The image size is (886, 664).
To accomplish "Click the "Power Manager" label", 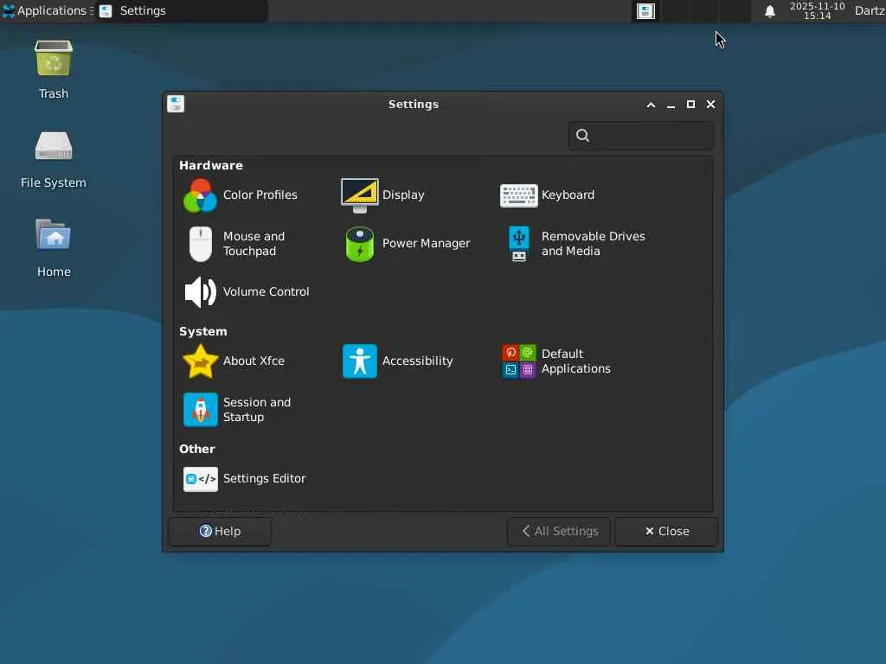I will coord(426,243).
